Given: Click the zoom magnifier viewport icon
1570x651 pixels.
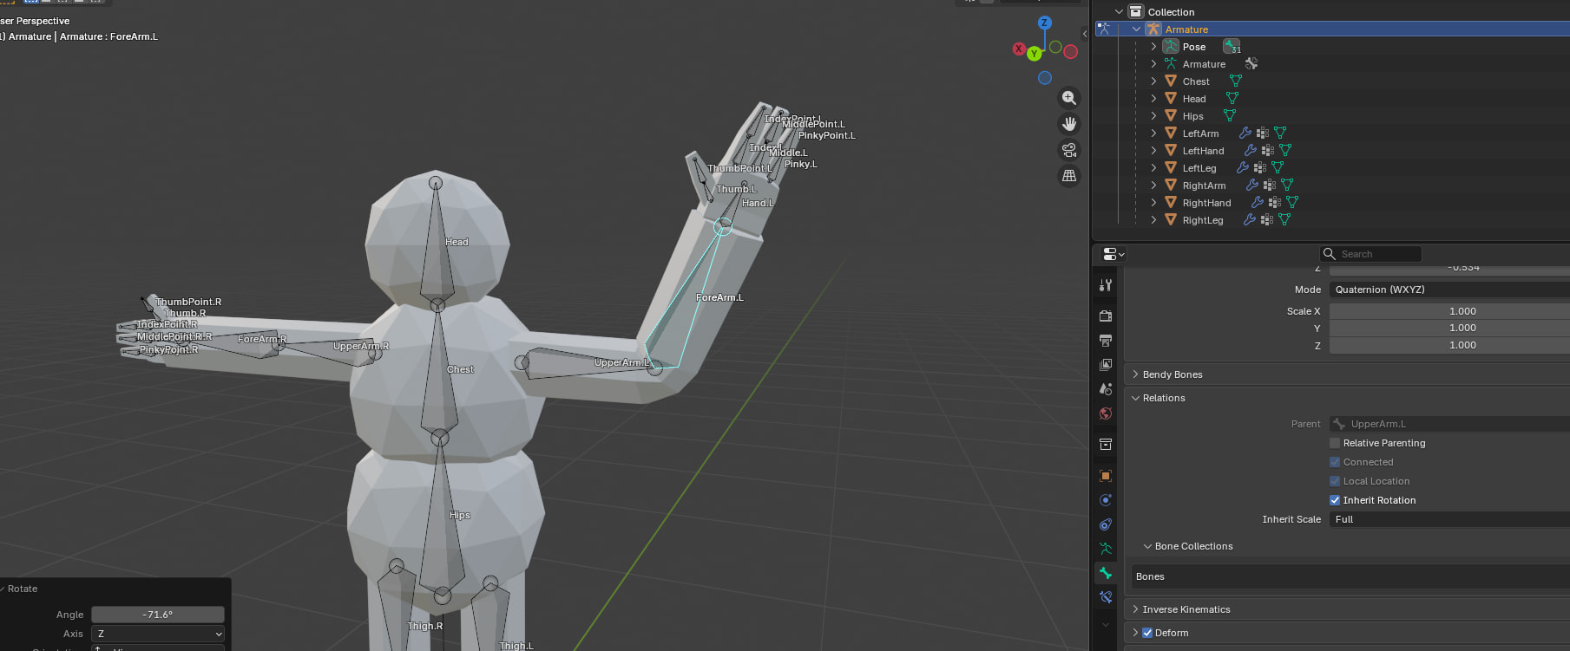Looking at the screenshot, I should click(1069, 98).
